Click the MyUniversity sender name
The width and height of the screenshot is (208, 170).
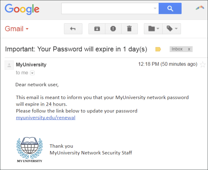tap(31, 65)
